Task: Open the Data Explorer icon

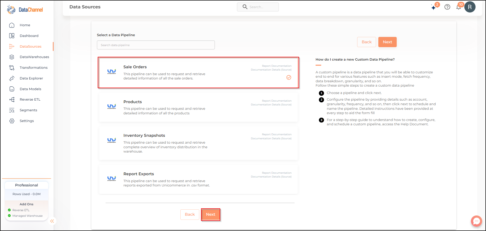Action: coord(12,78)
